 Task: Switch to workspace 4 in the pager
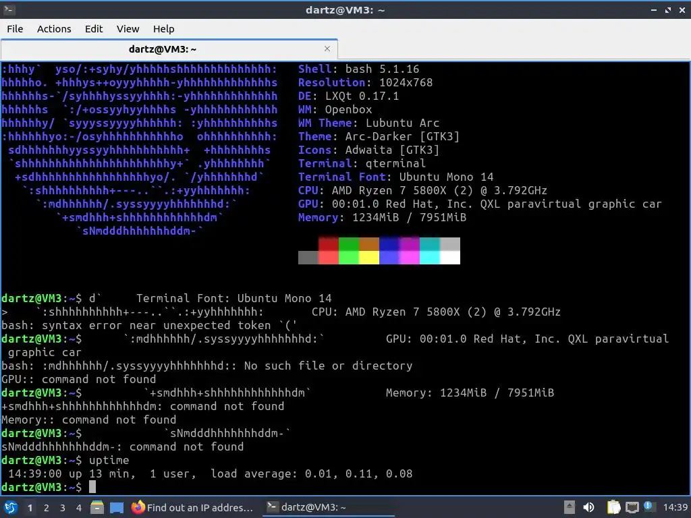tap(79, 508)
